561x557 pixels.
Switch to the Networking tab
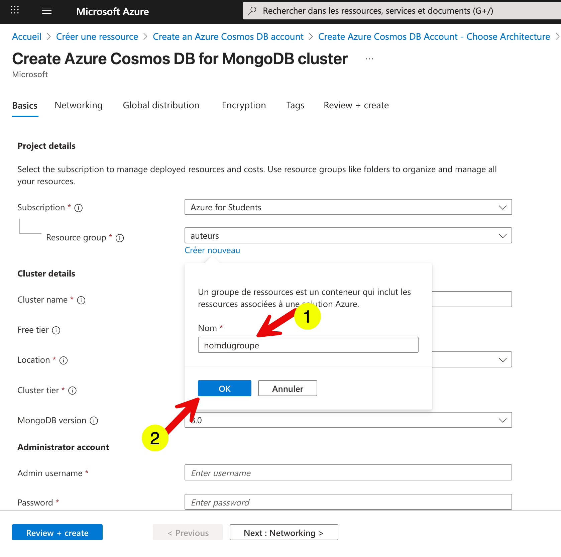[x=78, y=105]
